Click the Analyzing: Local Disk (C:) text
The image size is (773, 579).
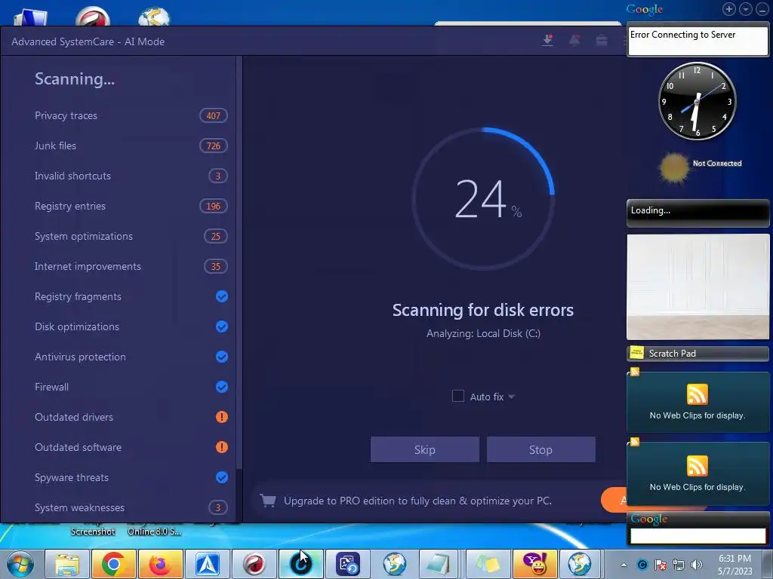(x=483, y=333)
